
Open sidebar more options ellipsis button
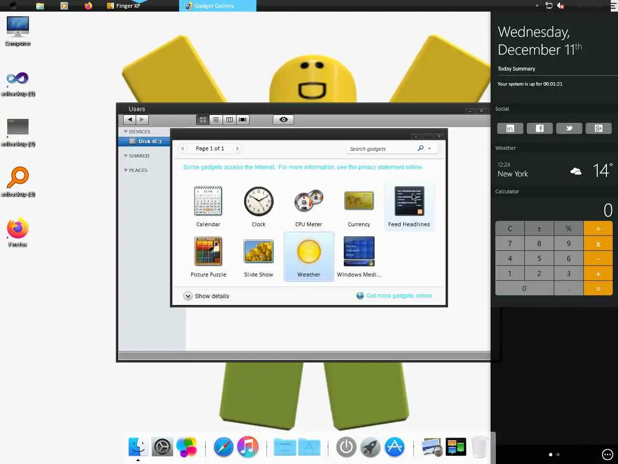tap(607, 454)
